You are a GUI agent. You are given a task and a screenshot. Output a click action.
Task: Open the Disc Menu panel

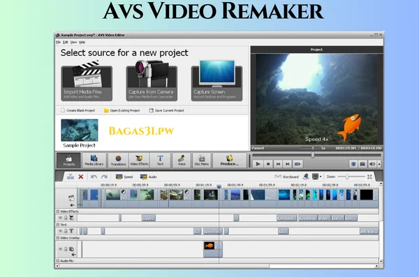tap(202, 160)
